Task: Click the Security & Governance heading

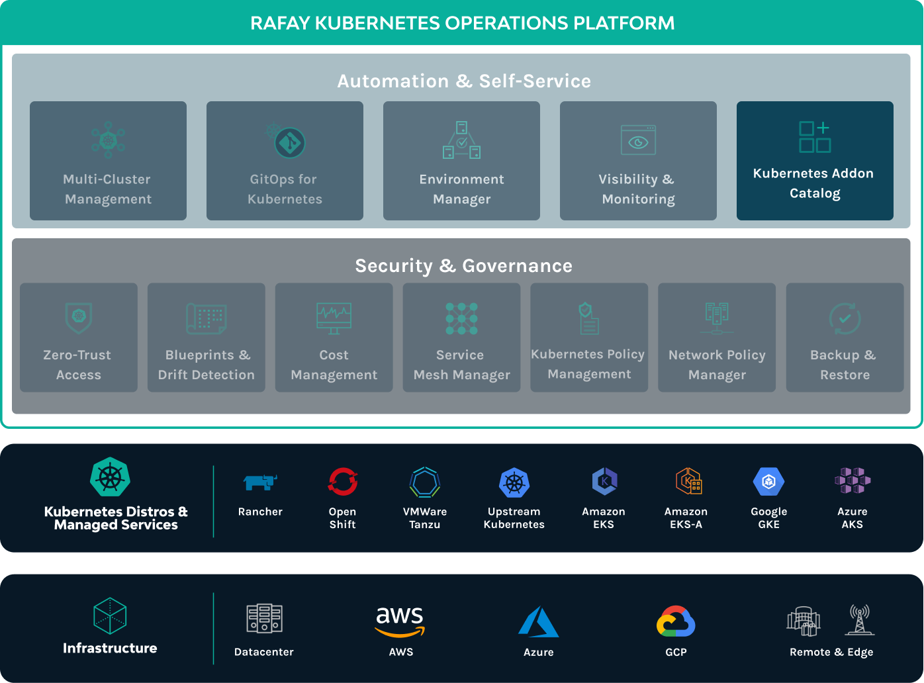Action: point(464,265)
